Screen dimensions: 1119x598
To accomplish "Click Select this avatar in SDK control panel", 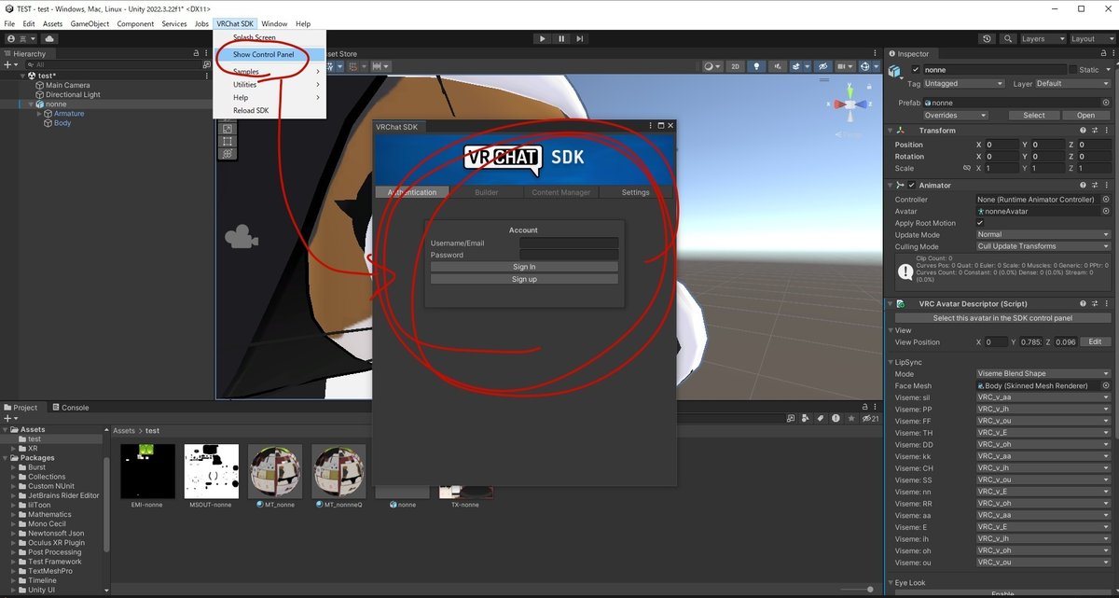I will click(1002, 318).
